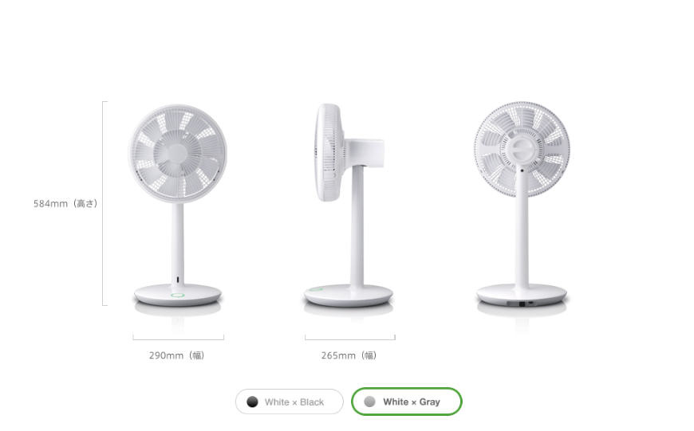Click the rear-view fan grille
The height and width of the screenshot is (431, 694).
tap(522, 150)
